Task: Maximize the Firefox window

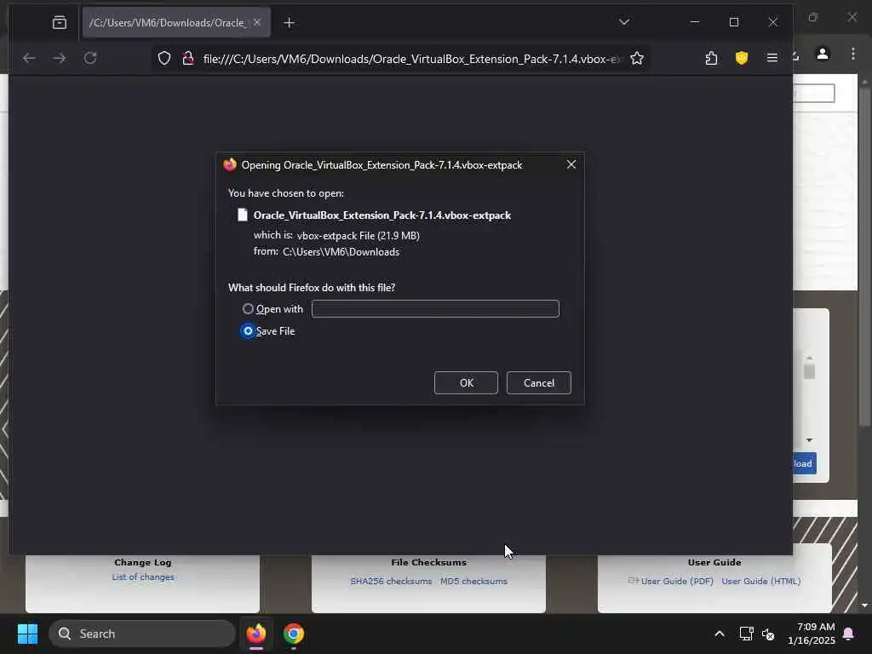Action: pos(734,22)
